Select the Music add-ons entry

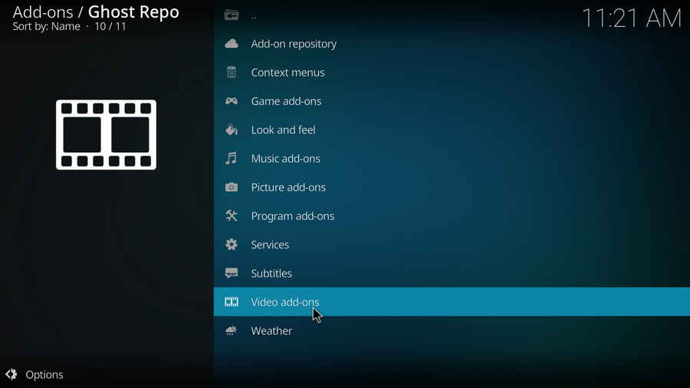pos(285,159)
